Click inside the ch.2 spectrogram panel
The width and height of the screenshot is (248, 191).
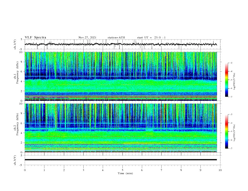(x=121, y=128)
